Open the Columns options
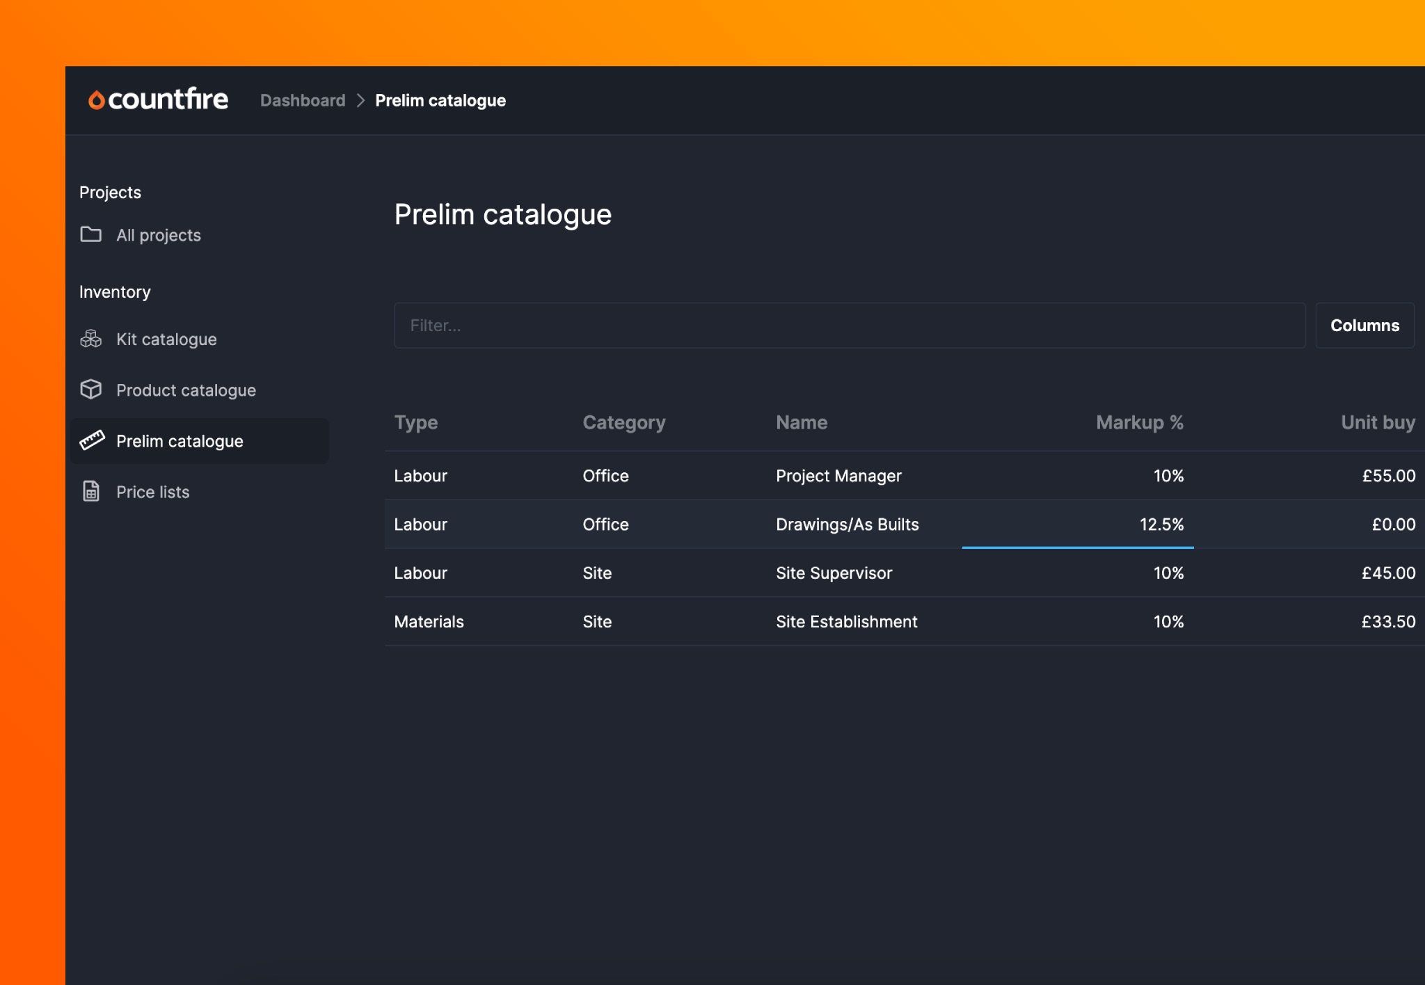 (x=1364, y=325)
